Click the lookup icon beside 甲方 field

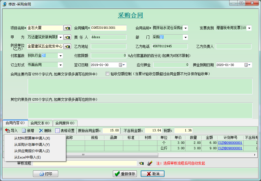point(67,37)
